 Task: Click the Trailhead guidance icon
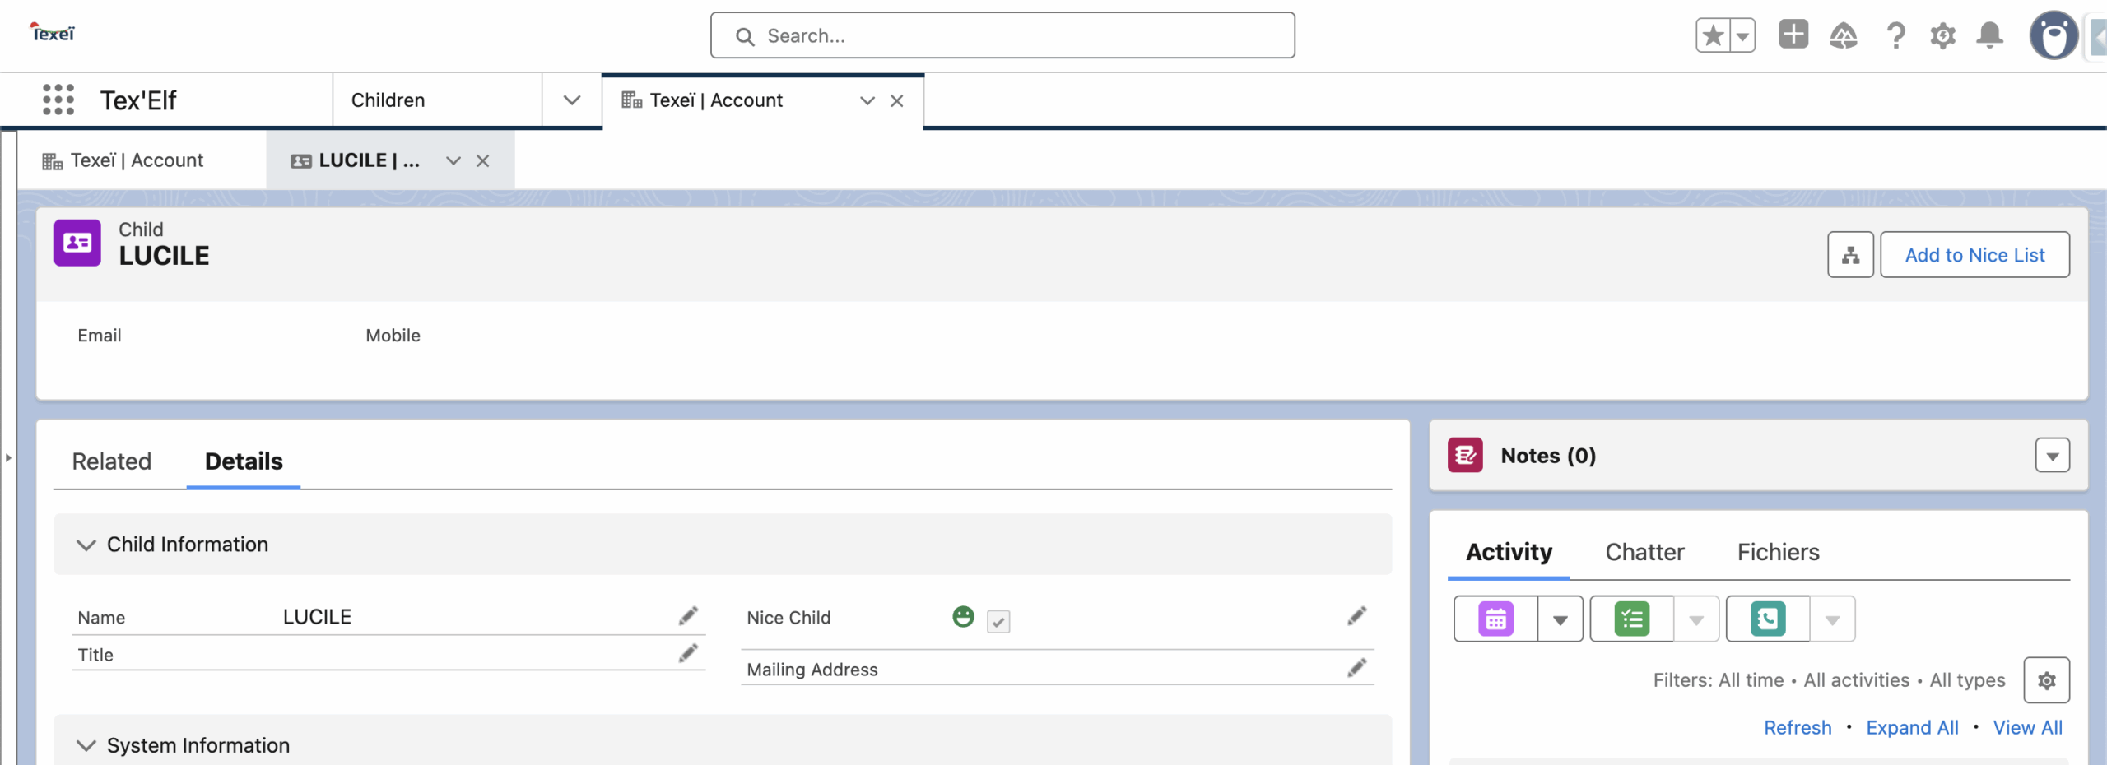coord(1843,35)
